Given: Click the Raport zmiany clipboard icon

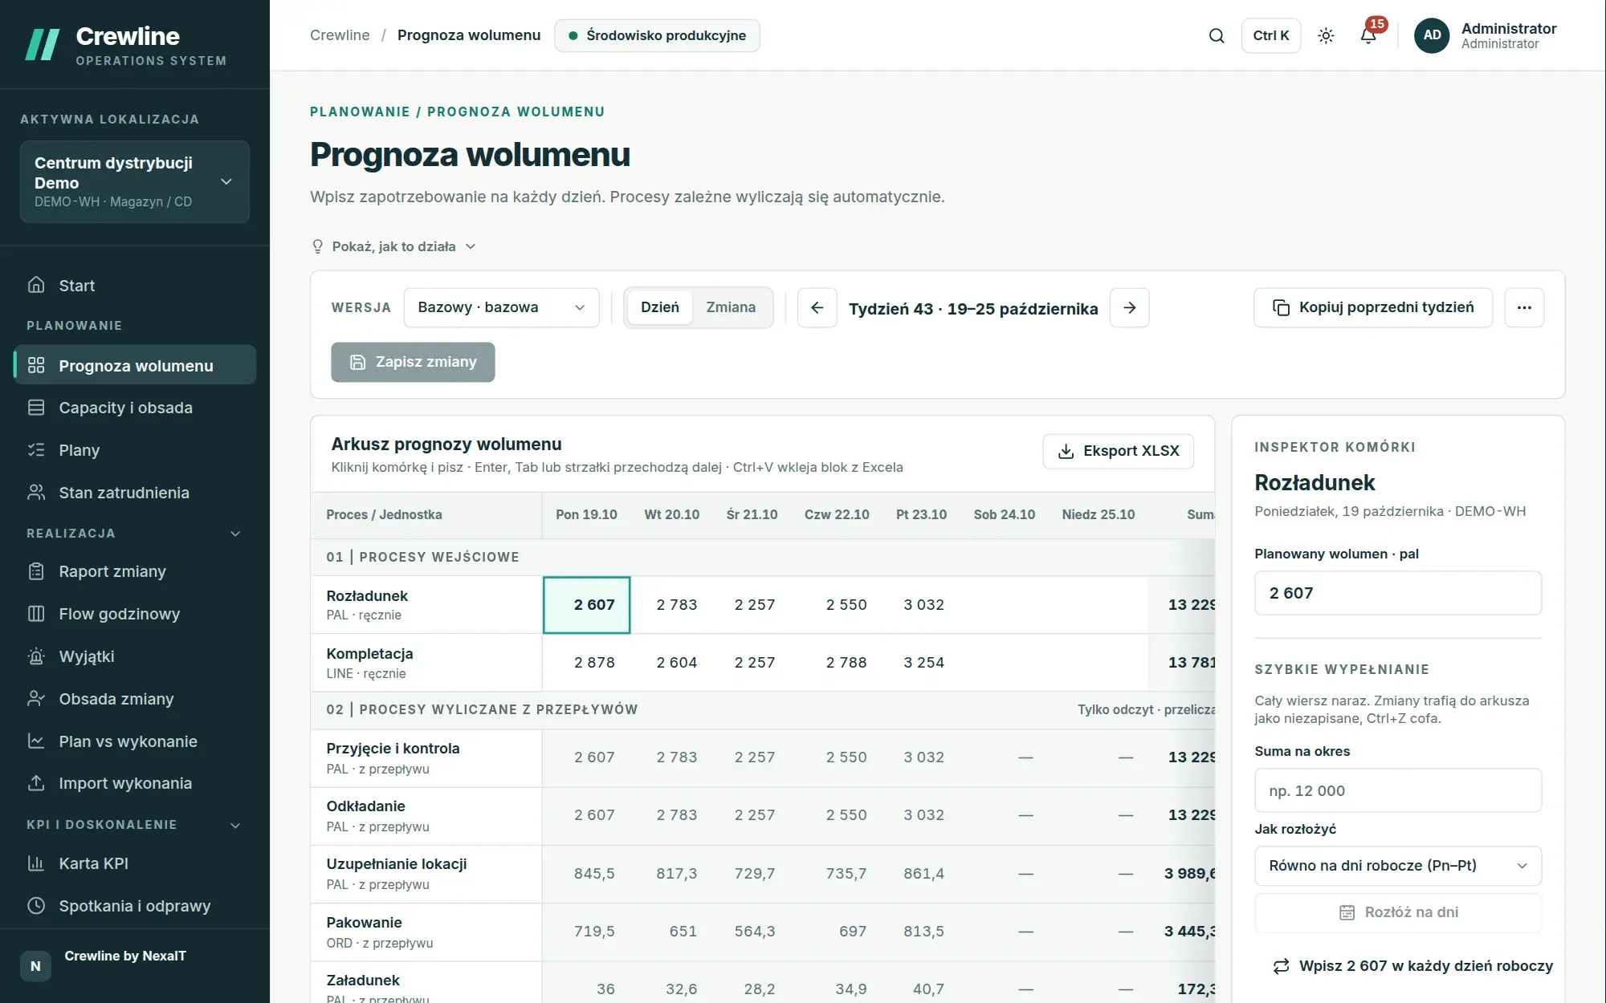Looking at the screenshot, I should [36, 571].
